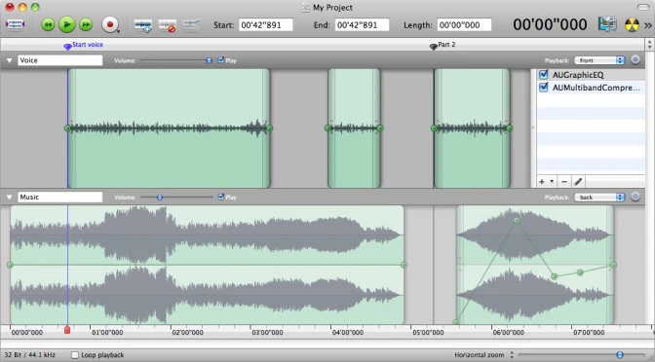Collapse the Voice track disclosure triangle

pyautogui.click(x=9, y=60)
